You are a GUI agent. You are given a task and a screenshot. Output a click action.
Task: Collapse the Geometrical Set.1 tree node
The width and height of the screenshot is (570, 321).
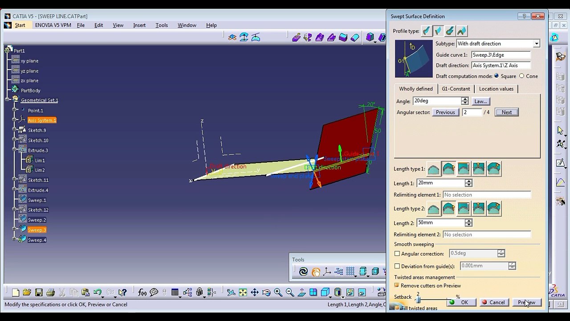click(8, 100)
